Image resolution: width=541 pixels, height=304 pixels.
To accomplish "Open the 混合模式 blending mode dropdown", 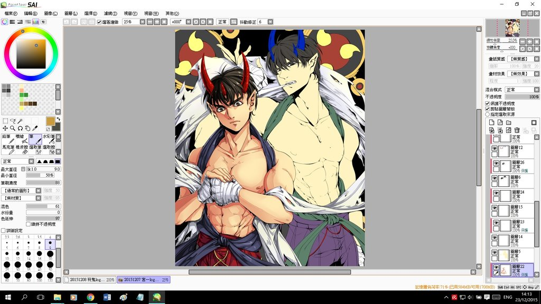I will 537,90.
